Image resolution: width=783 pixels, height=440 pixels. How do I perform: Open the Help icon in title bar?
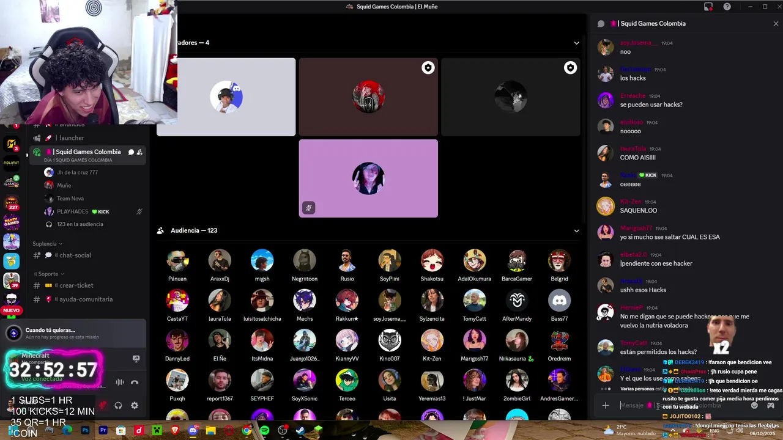tap(727, 7)
